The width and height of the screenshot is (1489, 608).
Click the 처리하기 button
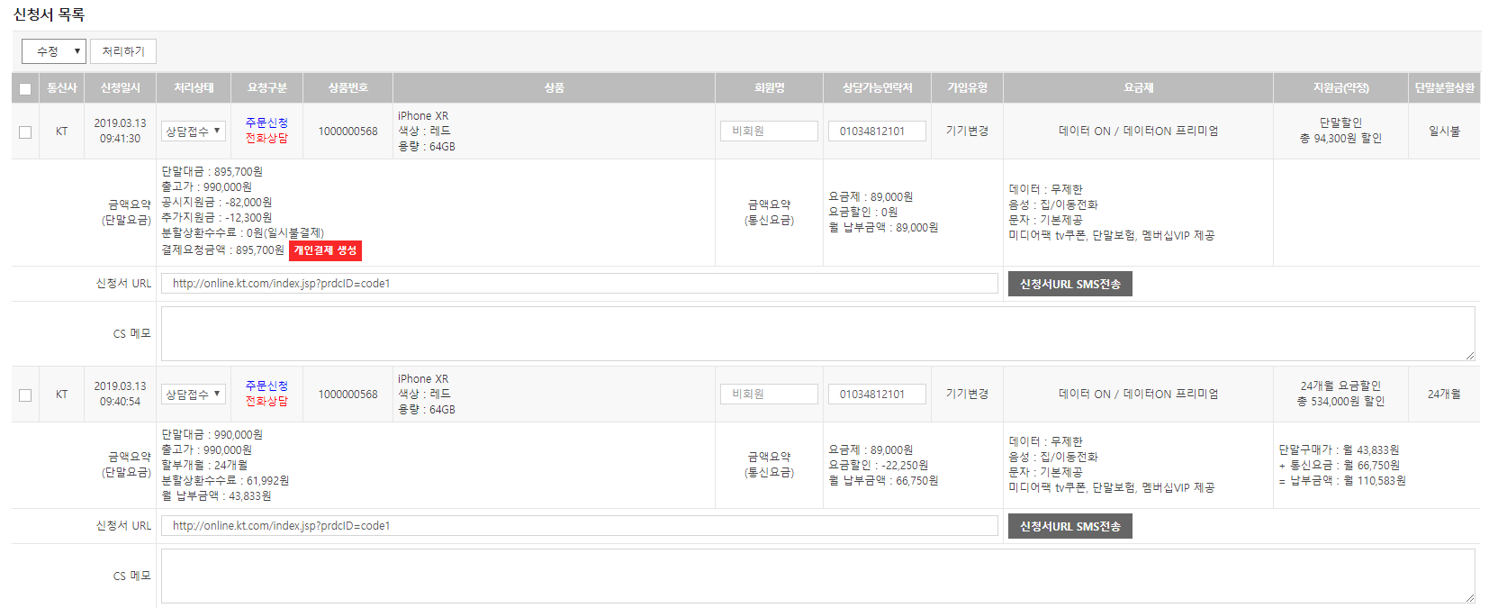click(x=123, y=51)
